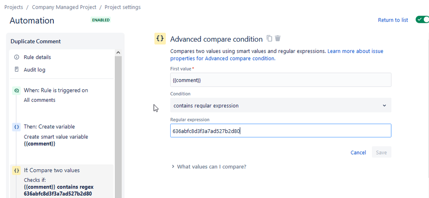Open the Condition dropdown menu
The image size is (429, 198).
click(x=281, y=106)
